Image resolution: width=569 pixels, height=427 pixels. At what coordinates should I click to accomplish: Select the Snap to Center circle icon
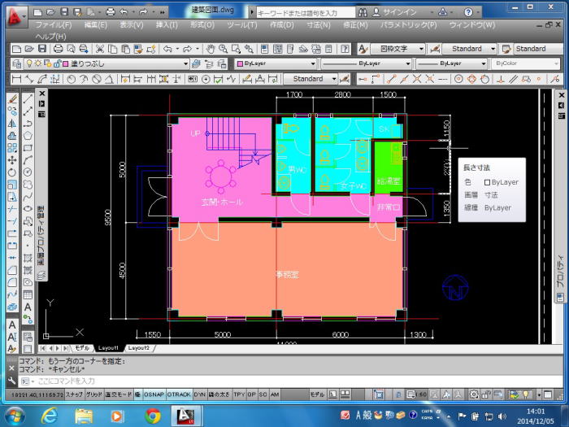458,79
